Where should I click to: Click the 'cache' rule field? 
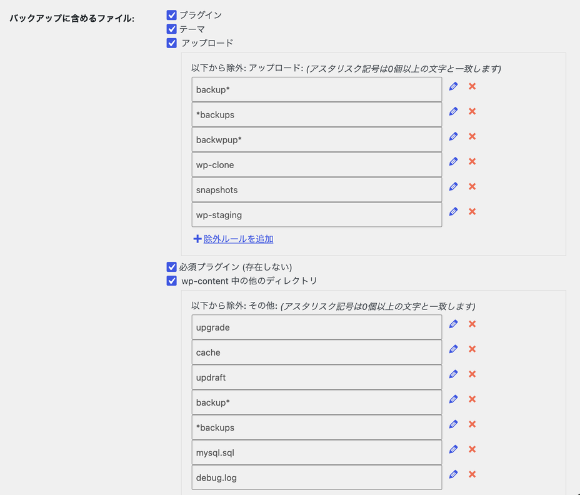pyautogui.click(x=317, y=352)
